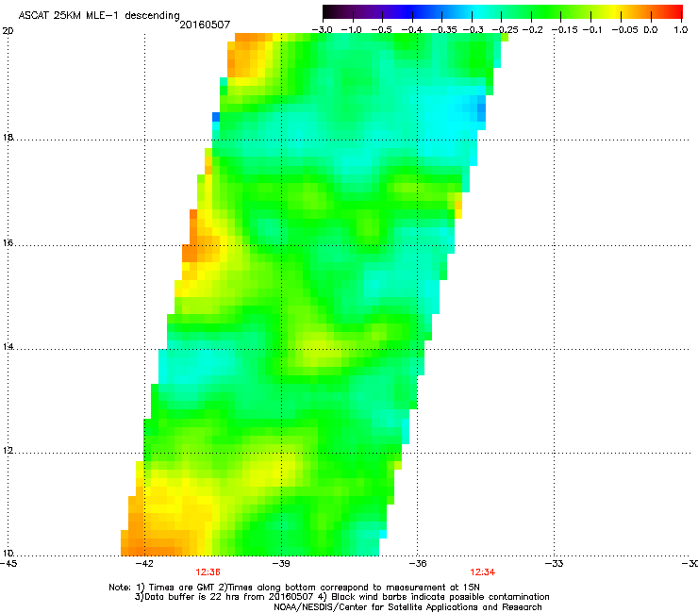The width and height of the screenshot is (698, 613).
Task: Click the colorbar label -0.15
Action: (564, 30)
